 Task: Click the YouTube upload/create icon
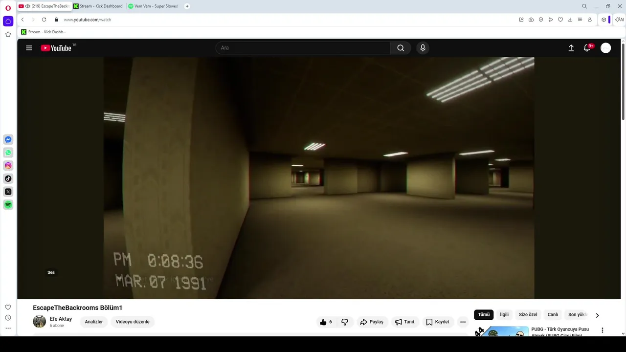click(x=571, y=48)
